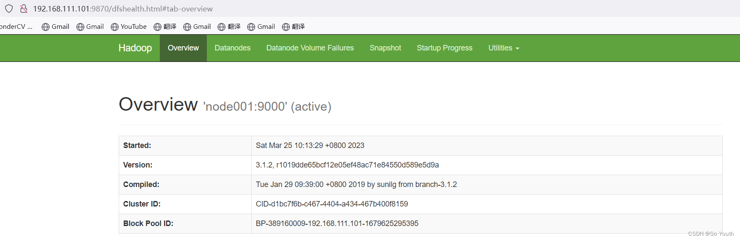Go to the Snapshot tab
Viewport: 740px width, 240px height.
[385, 48]
